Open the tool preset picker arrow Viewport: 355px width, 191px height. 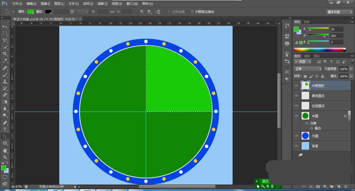click(13, 12)
